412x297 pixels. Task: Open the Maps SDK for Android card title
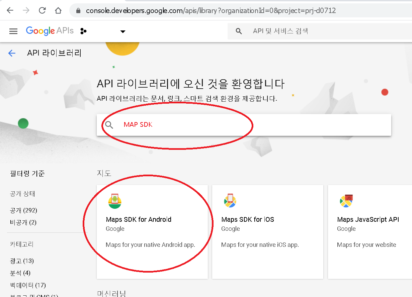139,219
